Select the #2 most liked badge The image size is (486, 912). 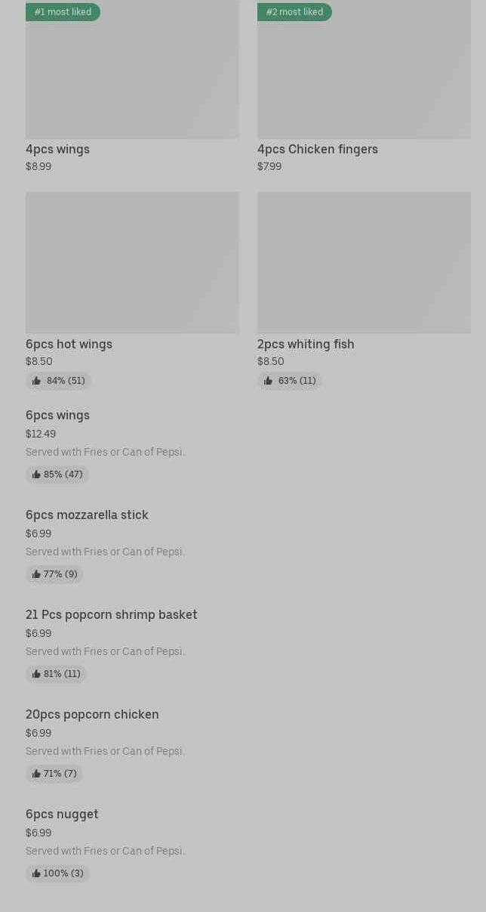point(294,12)
